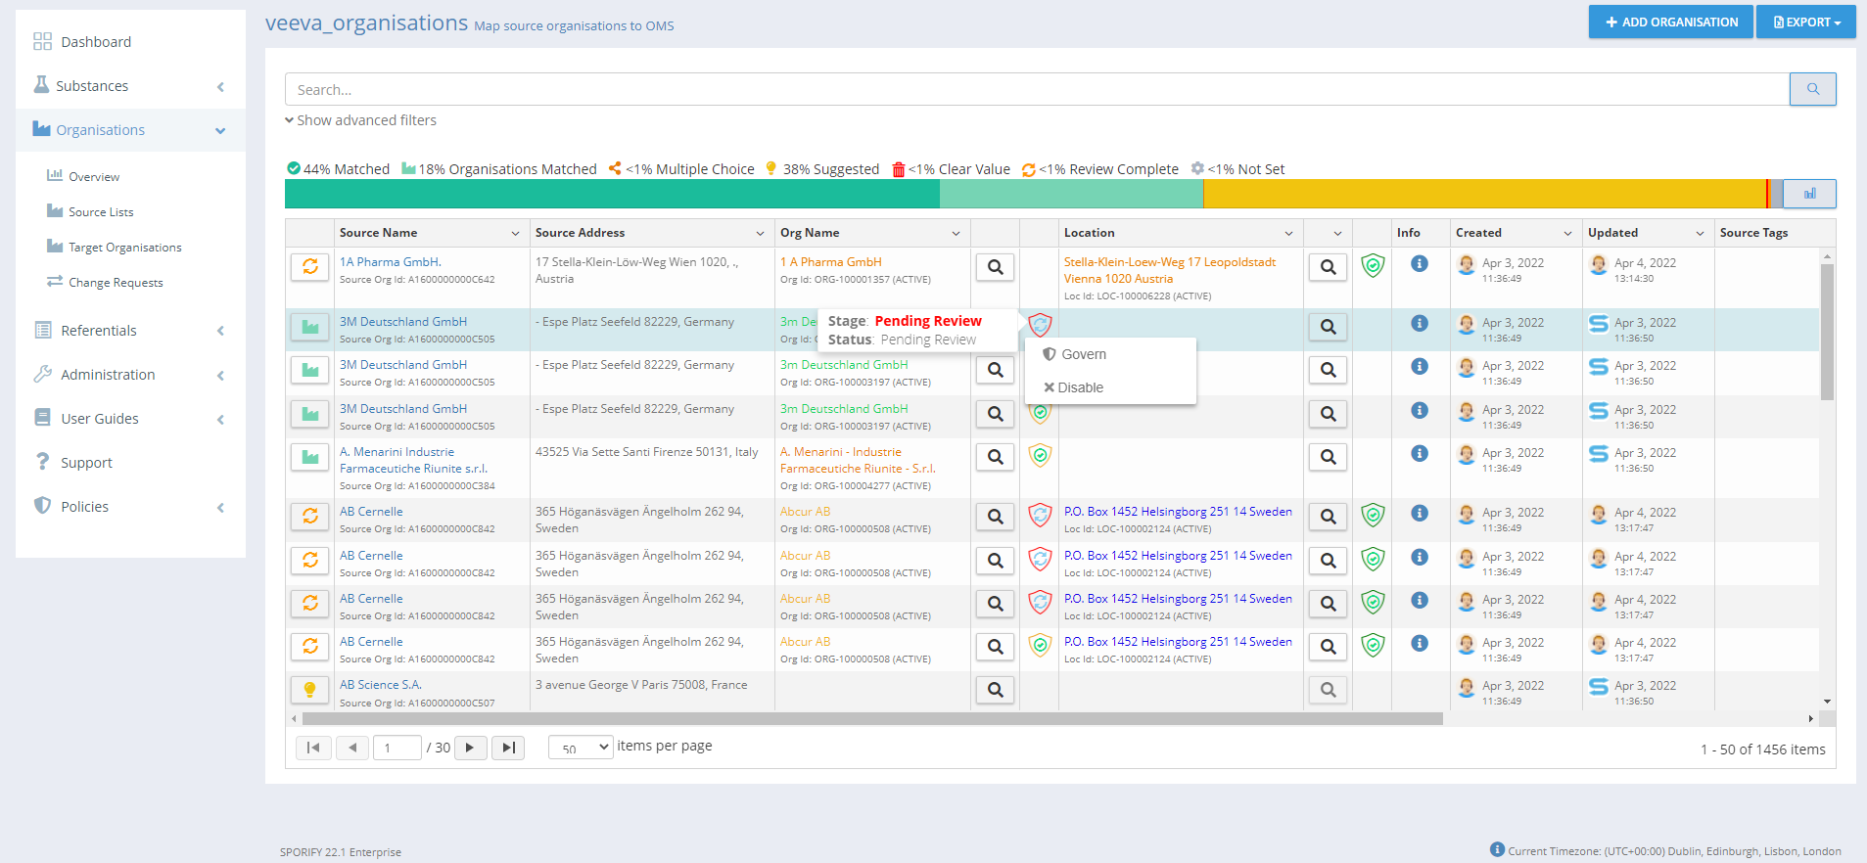Click the green shield icon in 1A Pharma row
This screenshot has width=1867, height=863.
pyautogui.click(x=1373, y=266)
